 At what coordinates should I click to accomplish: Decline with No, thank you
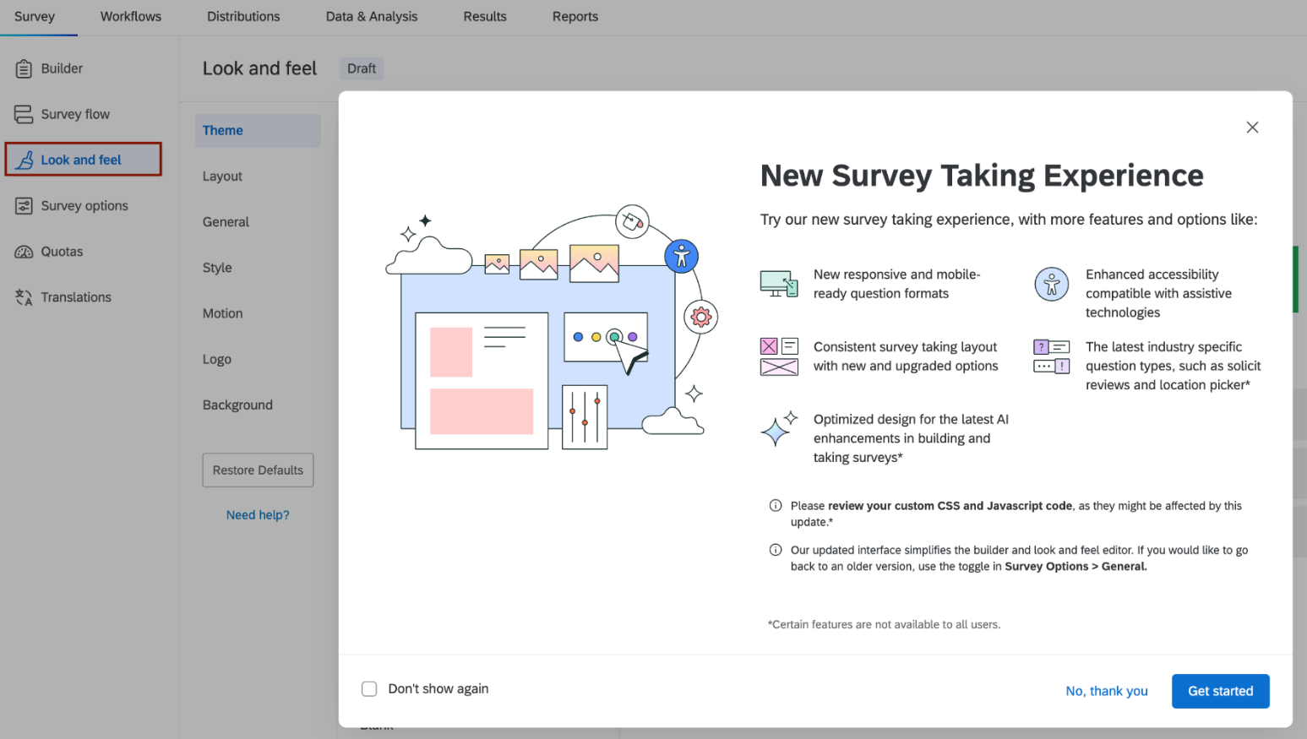tap(1107, 691)
